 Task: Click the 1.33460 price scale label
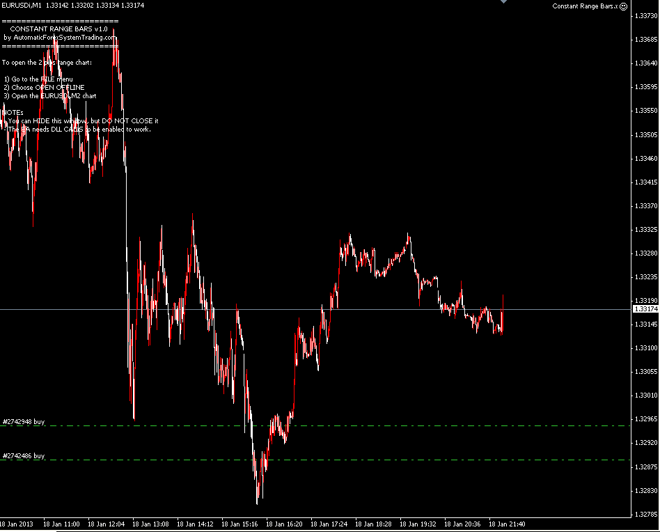point(646,159)
